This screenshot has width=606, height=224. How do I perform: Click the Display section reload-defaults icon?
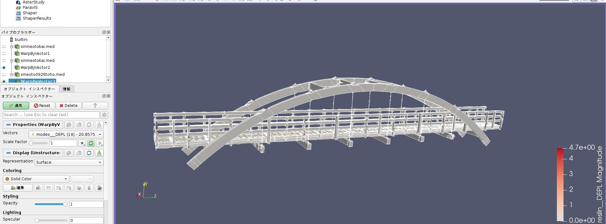(89, 153)
